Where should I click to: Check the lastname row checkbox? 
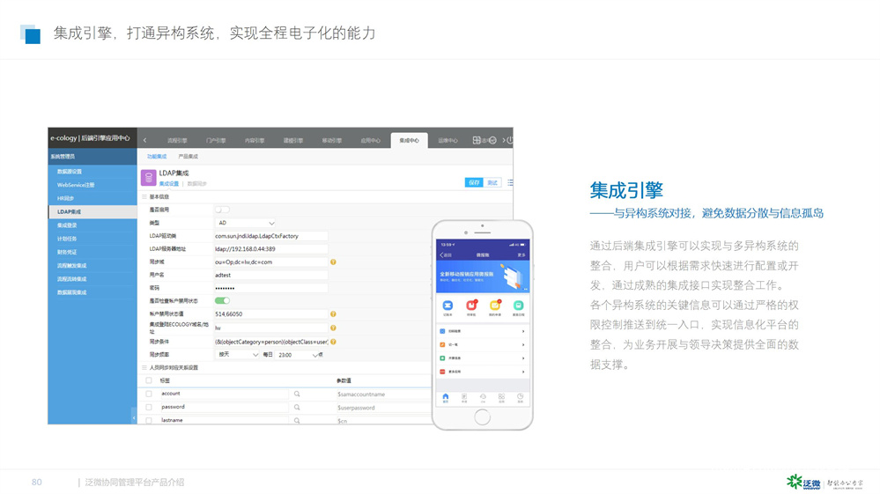[149, 420]
